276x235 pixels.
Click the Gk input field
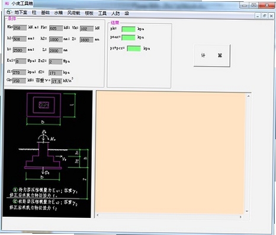(19, 81)
